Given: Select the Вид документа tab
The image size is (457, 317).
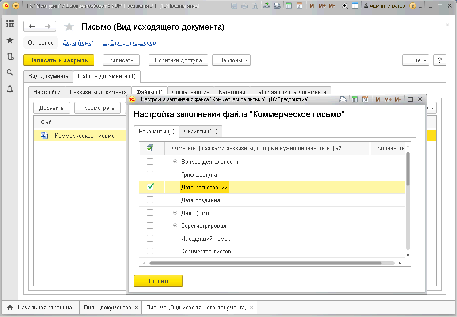Looking at the screenshot, I should coord(48,76).
